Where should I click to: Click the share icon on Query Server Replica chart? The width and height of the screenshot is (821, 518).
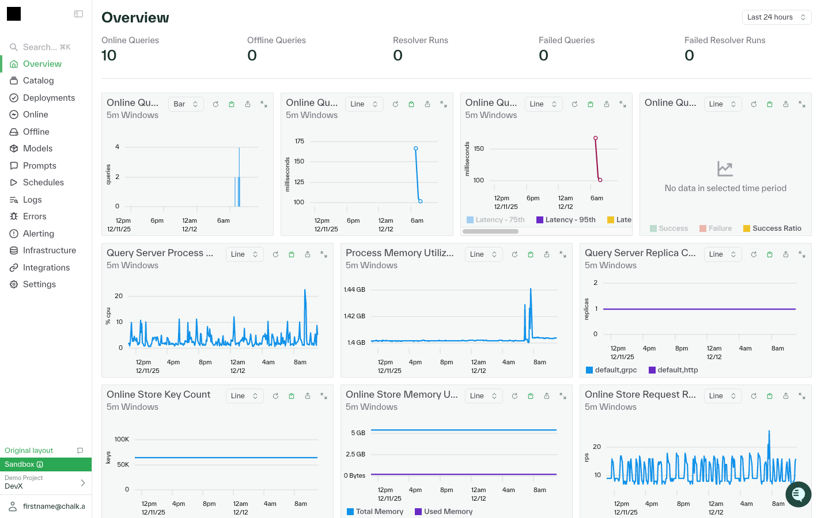click(786, 254)
